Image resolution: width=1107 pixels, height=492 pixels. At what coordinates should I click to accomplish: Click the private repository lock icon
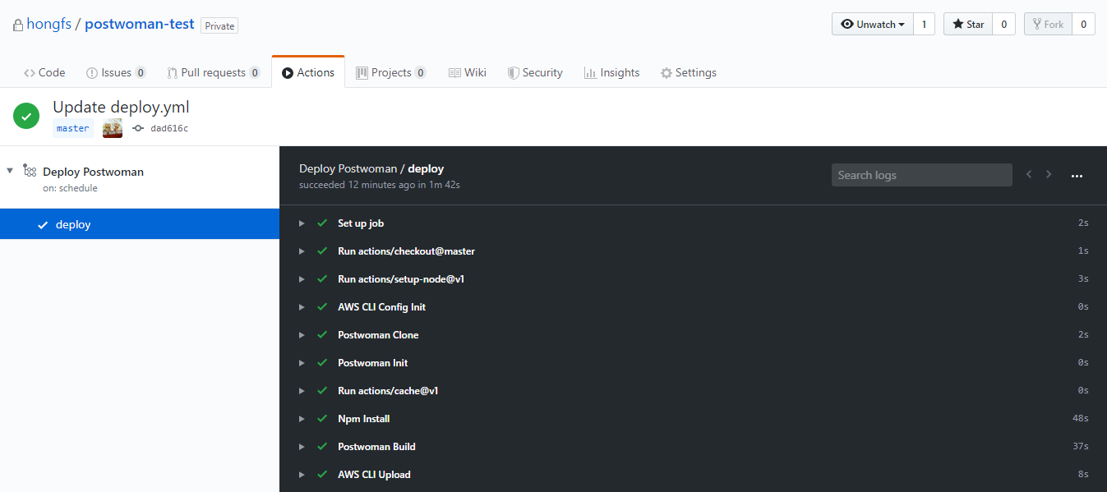click(16, 25)
